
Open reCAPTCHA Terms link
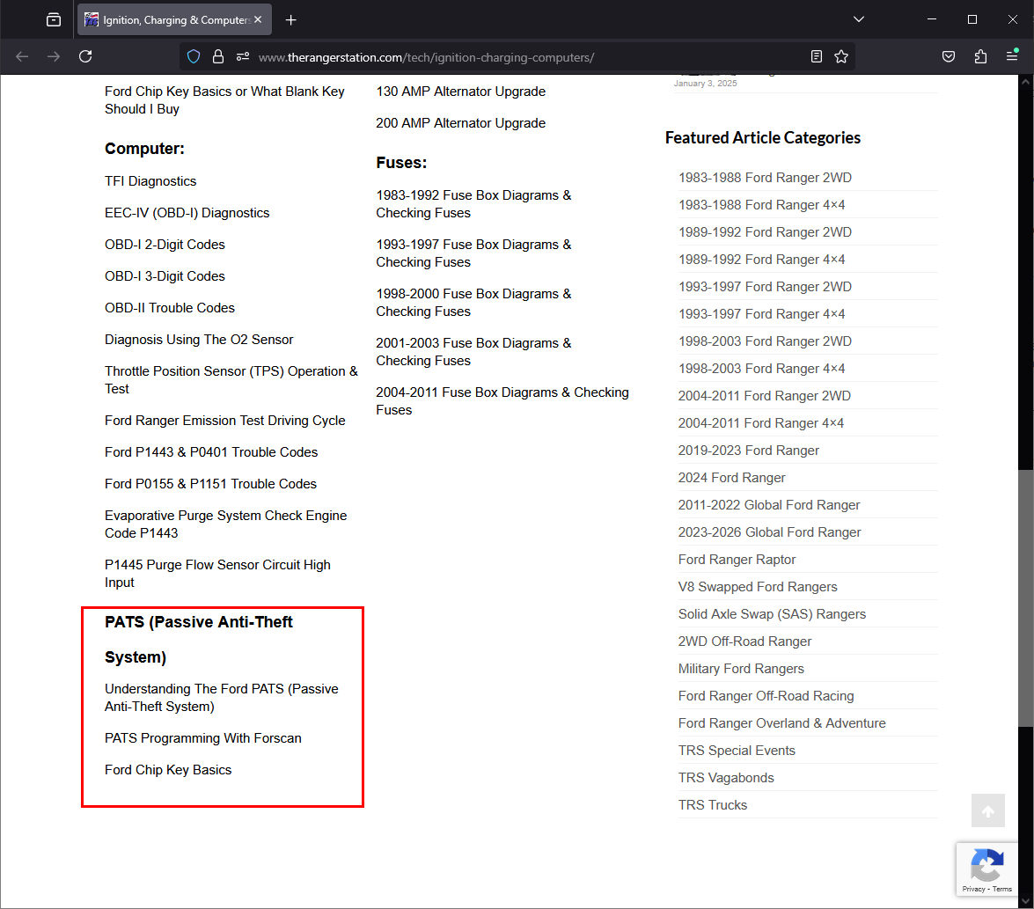tap(1002, 890)
